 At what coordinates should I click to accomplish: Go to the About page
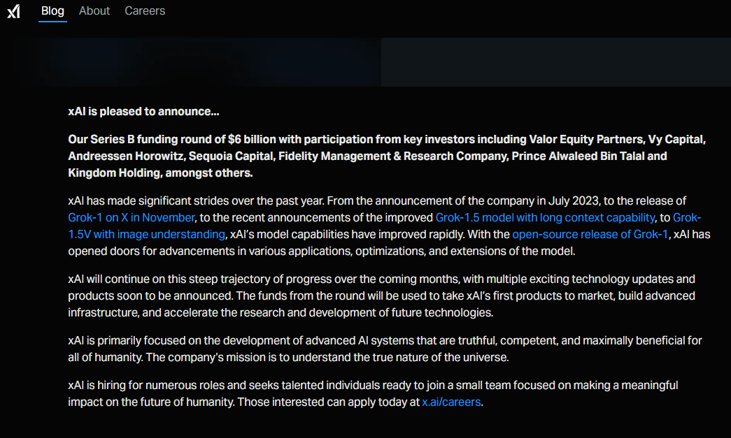pos(94,10)
